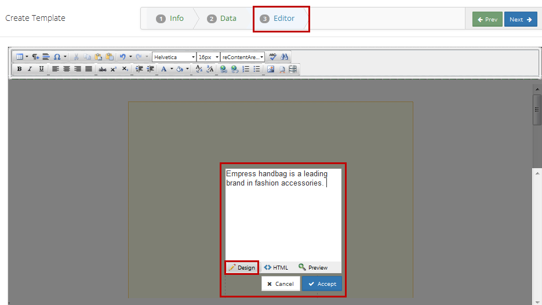Open the text color picker arrow
Screen dimensions: 542x305
(x=172, y=69)
